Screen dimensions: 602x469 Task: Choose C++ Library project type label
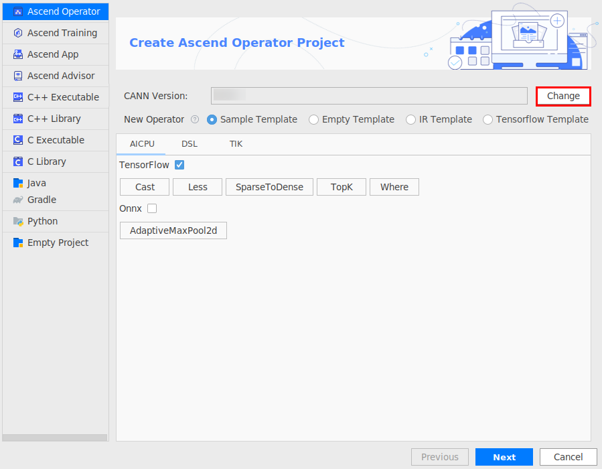point(54,119)
